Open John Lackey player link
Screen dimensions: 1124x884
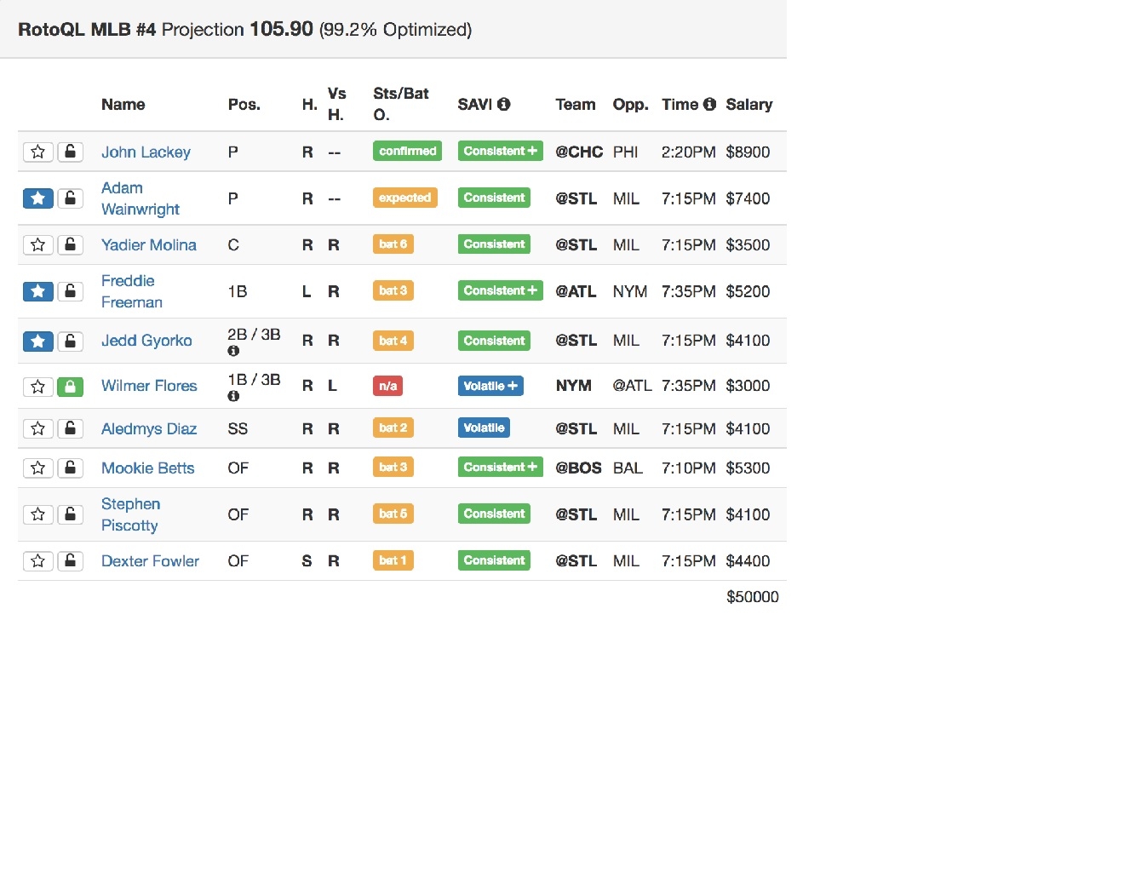tap(146, 152)
